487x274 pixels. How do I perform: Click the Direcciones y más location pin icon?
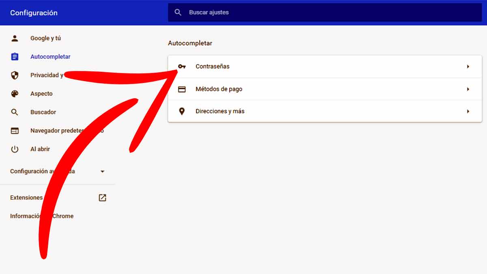point(182,111)
